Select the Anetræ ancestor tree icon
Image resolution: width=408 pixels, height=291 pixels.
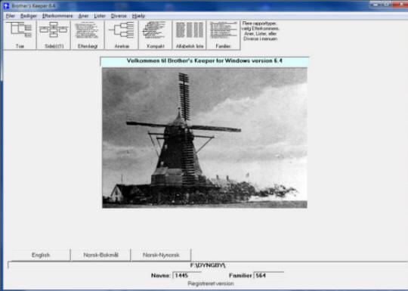click(122, 35)
